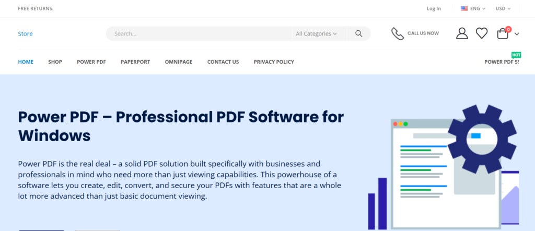Click the red cart item count badge

coord(508,29)
